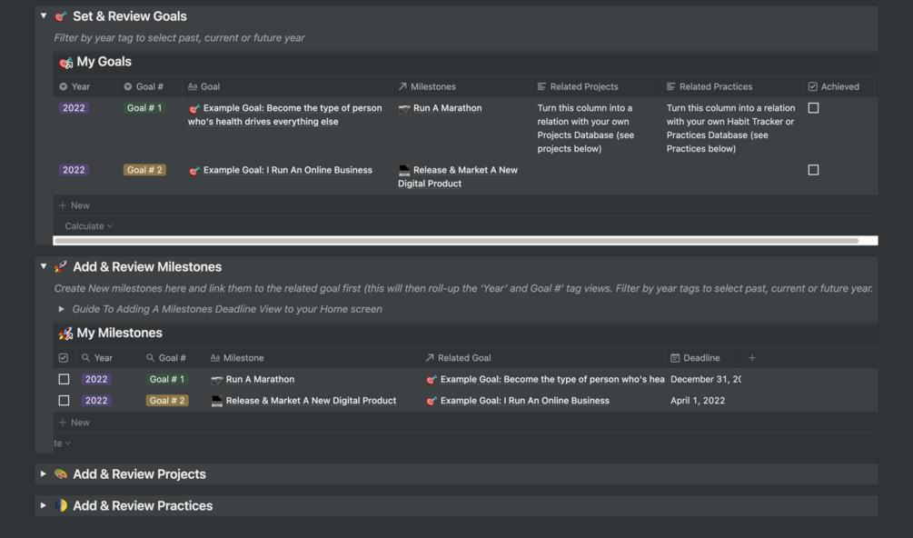
Task: Click the My Goals database icon
Action: (65, 63)
